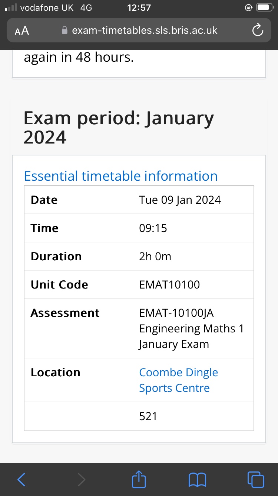278x496 pixels.
Task: Tap the Safari back arrow
Action: [22, 480]
